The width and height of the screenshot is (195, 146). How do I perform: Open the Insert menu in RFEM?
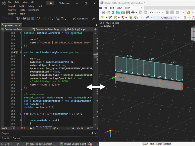pos(128,8)
